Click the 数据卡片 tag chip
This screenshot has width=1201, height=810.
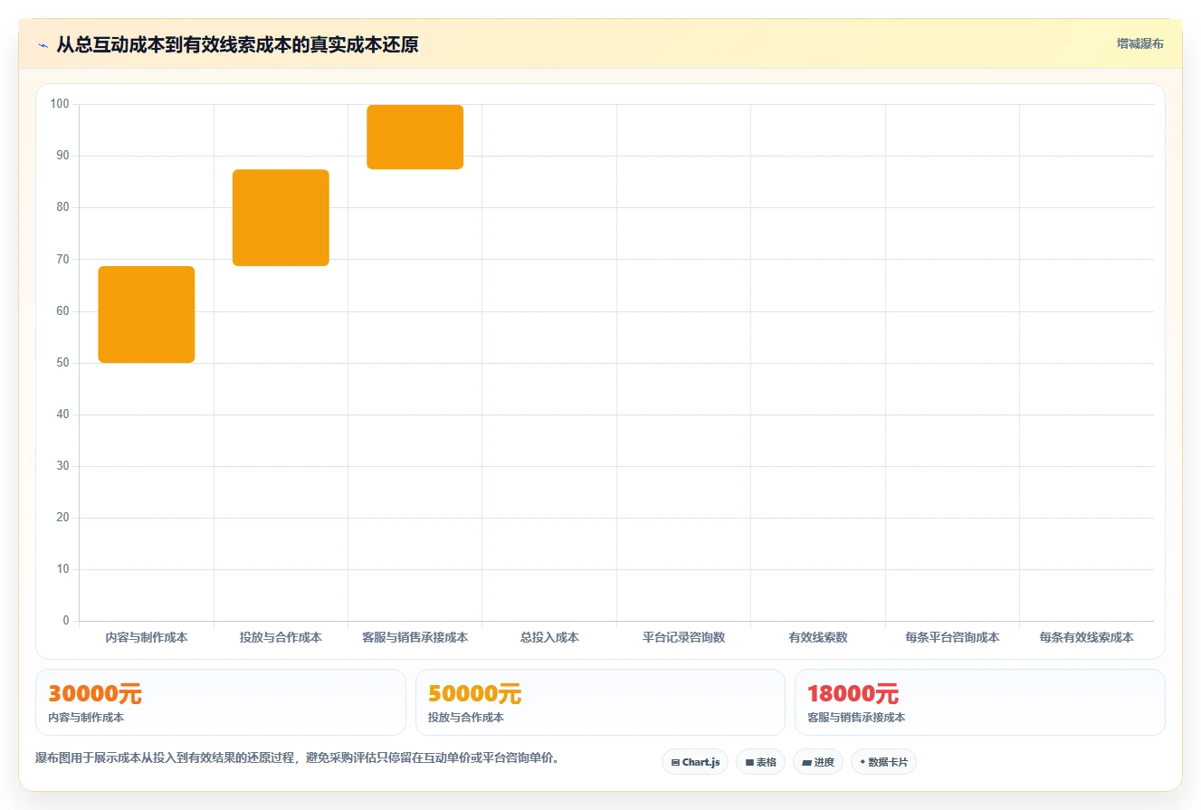pyautogui.click(x=883, y=762)
